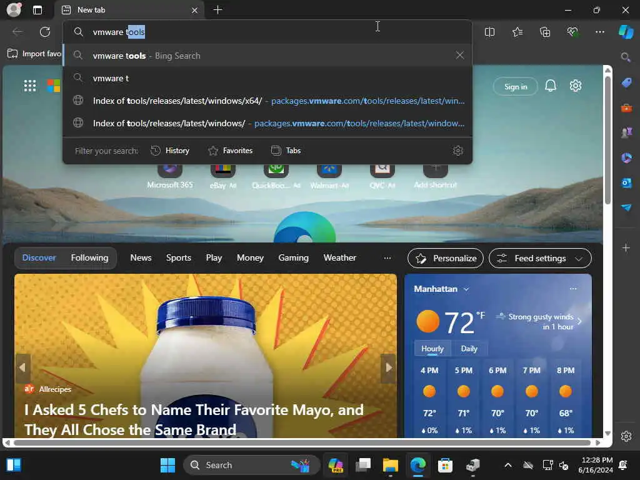Open strong gusty winds alert arrow
Image resolution: width=640 pixels, height=480 pixels.
(x=579, y=321)
